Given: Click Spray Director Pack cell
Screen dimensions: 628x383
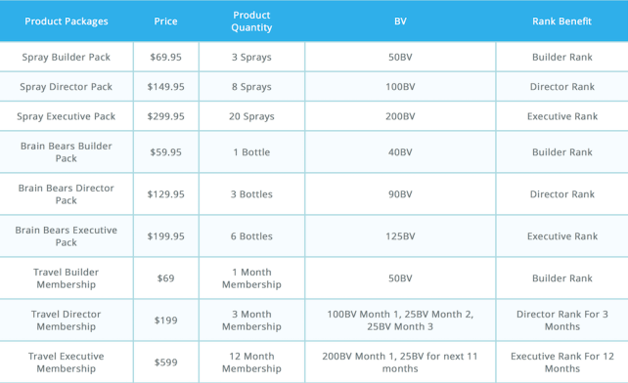Looking at the screenshot, I should point(67,87).
